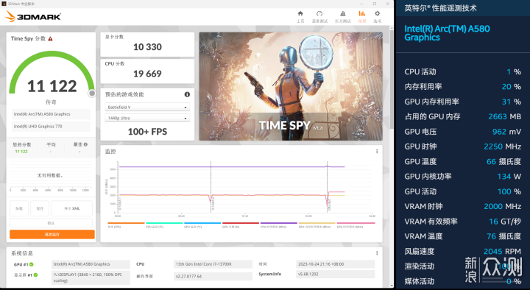Click the 3DMark logo

point(33,16)
